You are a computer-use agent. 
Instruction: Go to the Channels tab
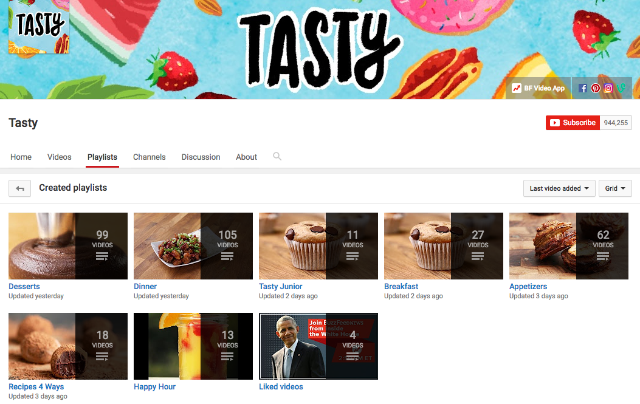coord(150,157)
